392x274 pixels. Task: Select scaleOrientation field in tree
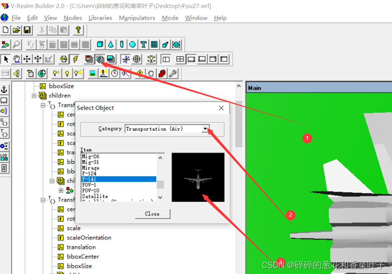(x=89, y=238)
